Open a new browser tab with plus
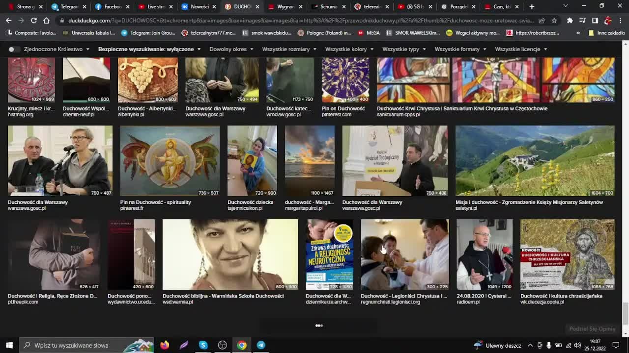The width and height of the screenshot is (629, 353). (532, 6)
